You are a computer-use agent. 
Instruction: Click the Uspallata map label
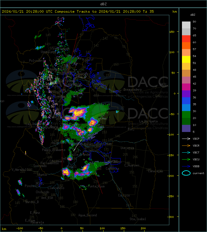48,52
